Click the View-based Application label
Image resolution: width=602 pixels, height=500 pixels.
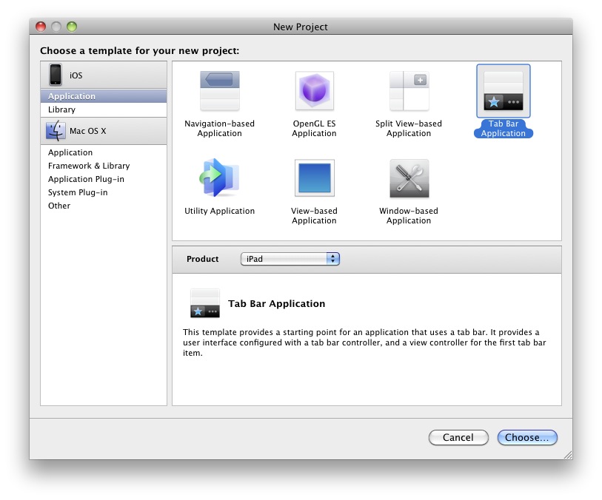pos(314,215)
